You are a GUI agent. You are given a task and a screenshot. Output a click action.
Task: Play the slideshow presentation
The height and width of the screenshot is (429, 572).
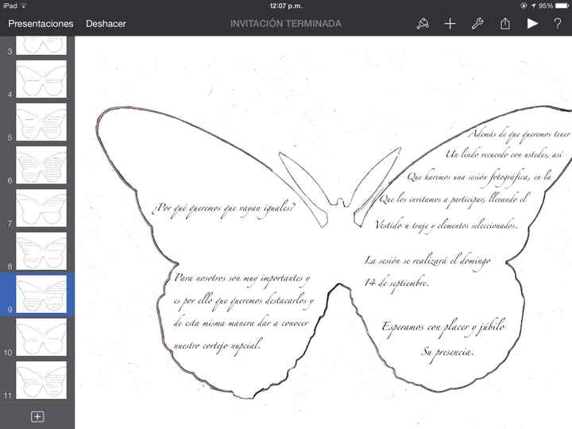[x=531, y=24]
